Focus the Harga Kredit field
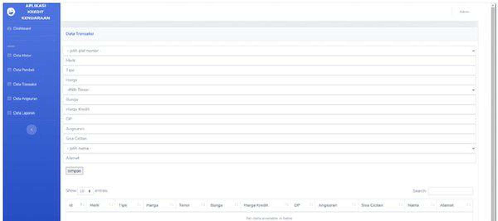This screenshot has width=498, height=221. (x=269, y=109)
